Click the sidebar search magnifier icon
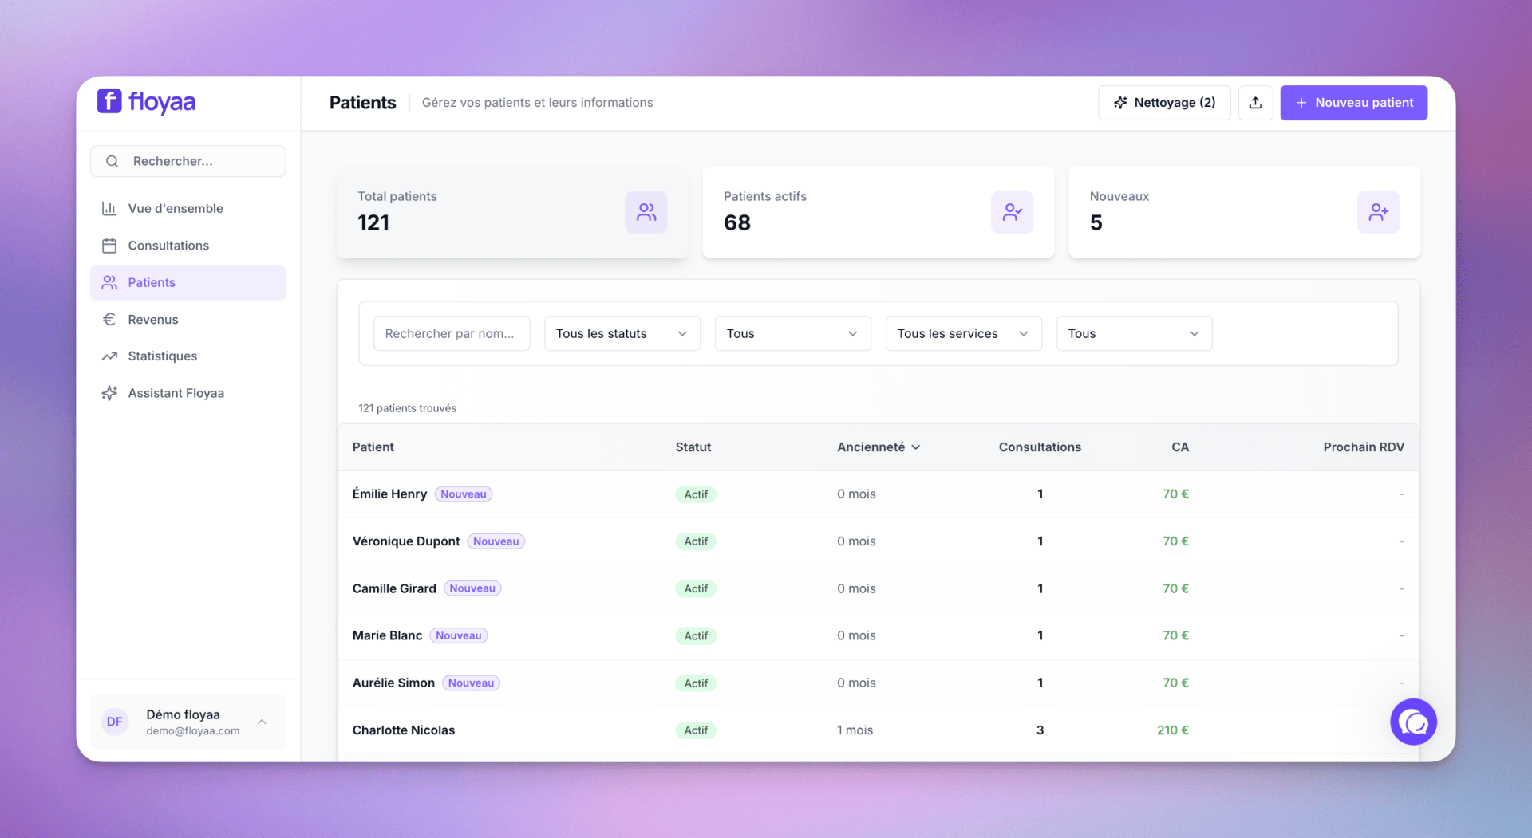Image resolution: width=1532 pixels, height=838 pixels. pyautogui.click(x=113, y=161)
